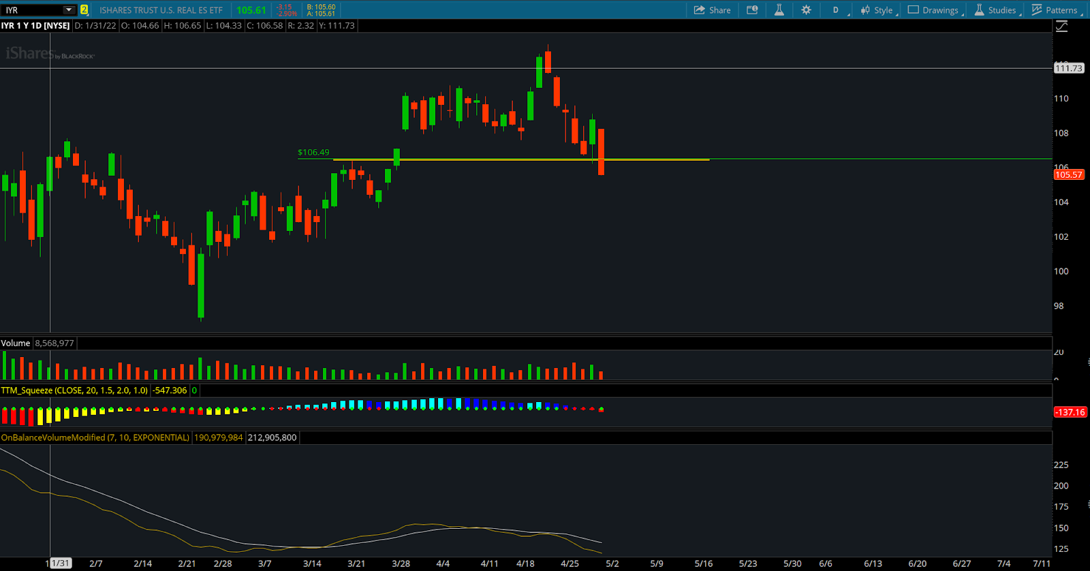Click the TTM_Squeeze value -547.306

(x=170, y=390)
